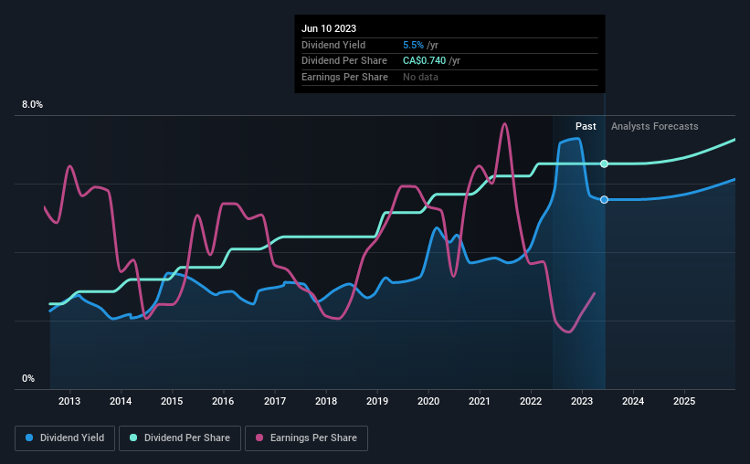This screenshot has height=464, width=750.
Task: Click the 2013 x-axis label
Action: coord(69,401)
